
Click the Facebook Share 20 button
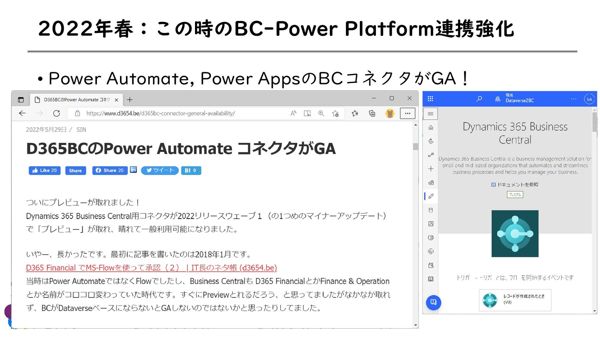(x=110, y=170)
